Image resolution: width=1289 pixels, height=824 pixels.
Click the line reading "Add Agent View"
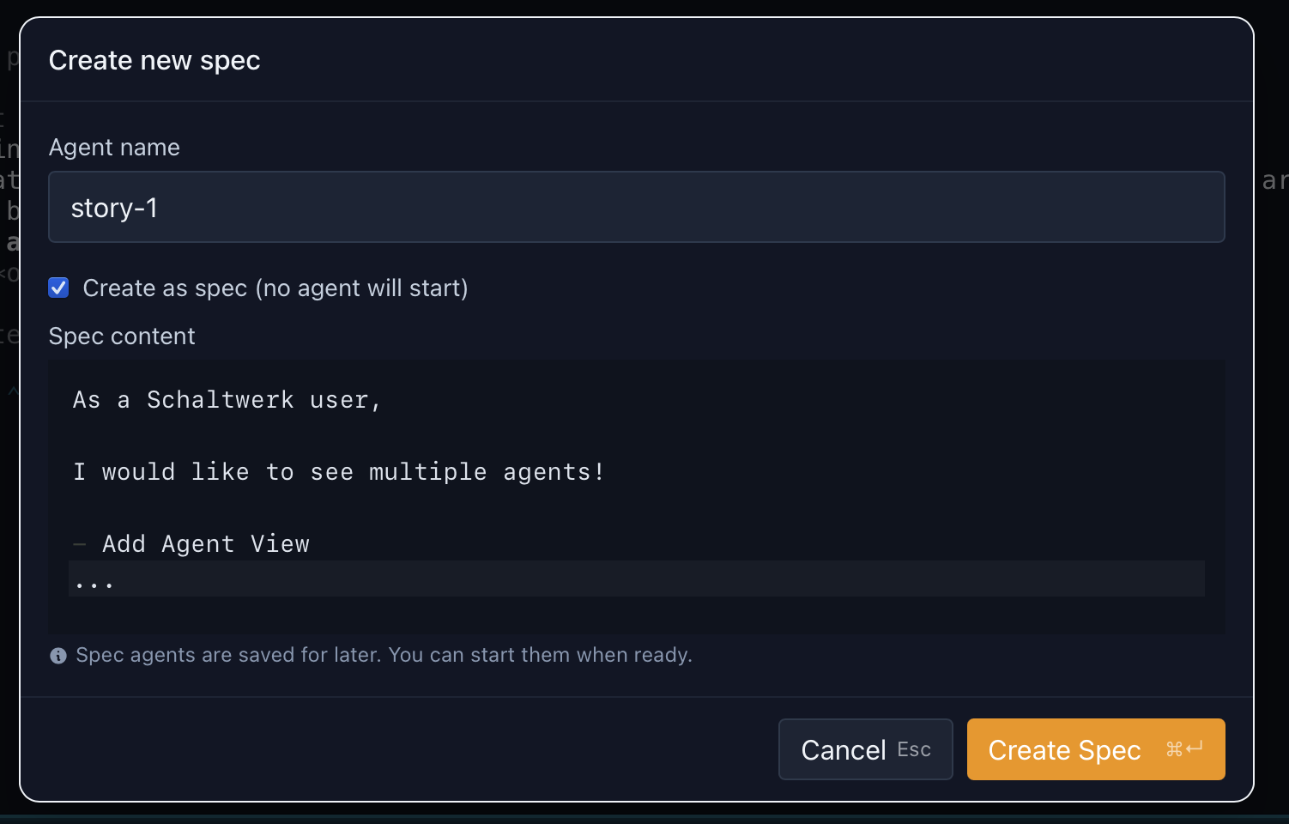(x=206, y=543)
